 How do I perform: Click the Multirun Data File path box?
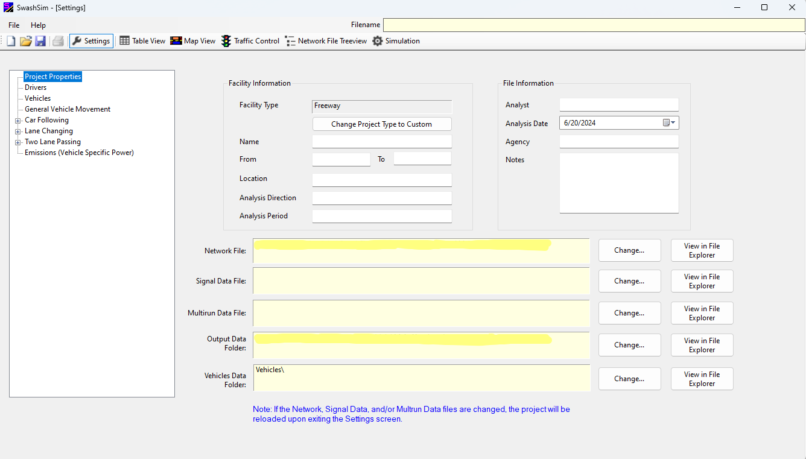421,313
